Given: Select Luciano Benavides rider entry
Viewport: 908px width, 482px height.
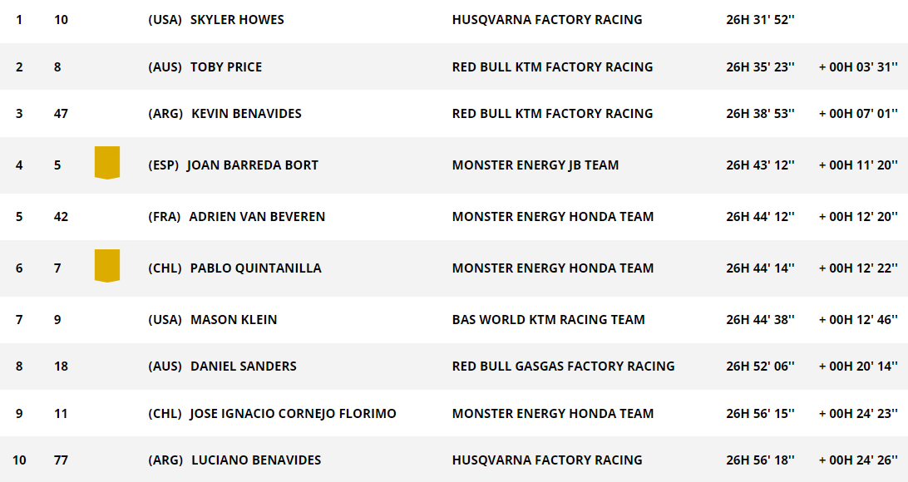Looking at the screenshot, I should click(256, 460).
